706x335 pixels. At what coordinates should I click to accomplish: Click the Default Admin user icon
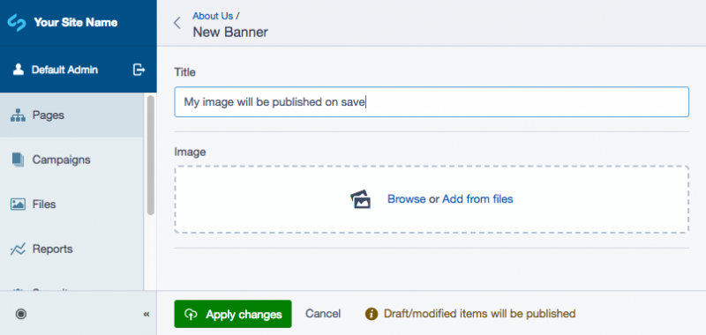pos(19,70)
